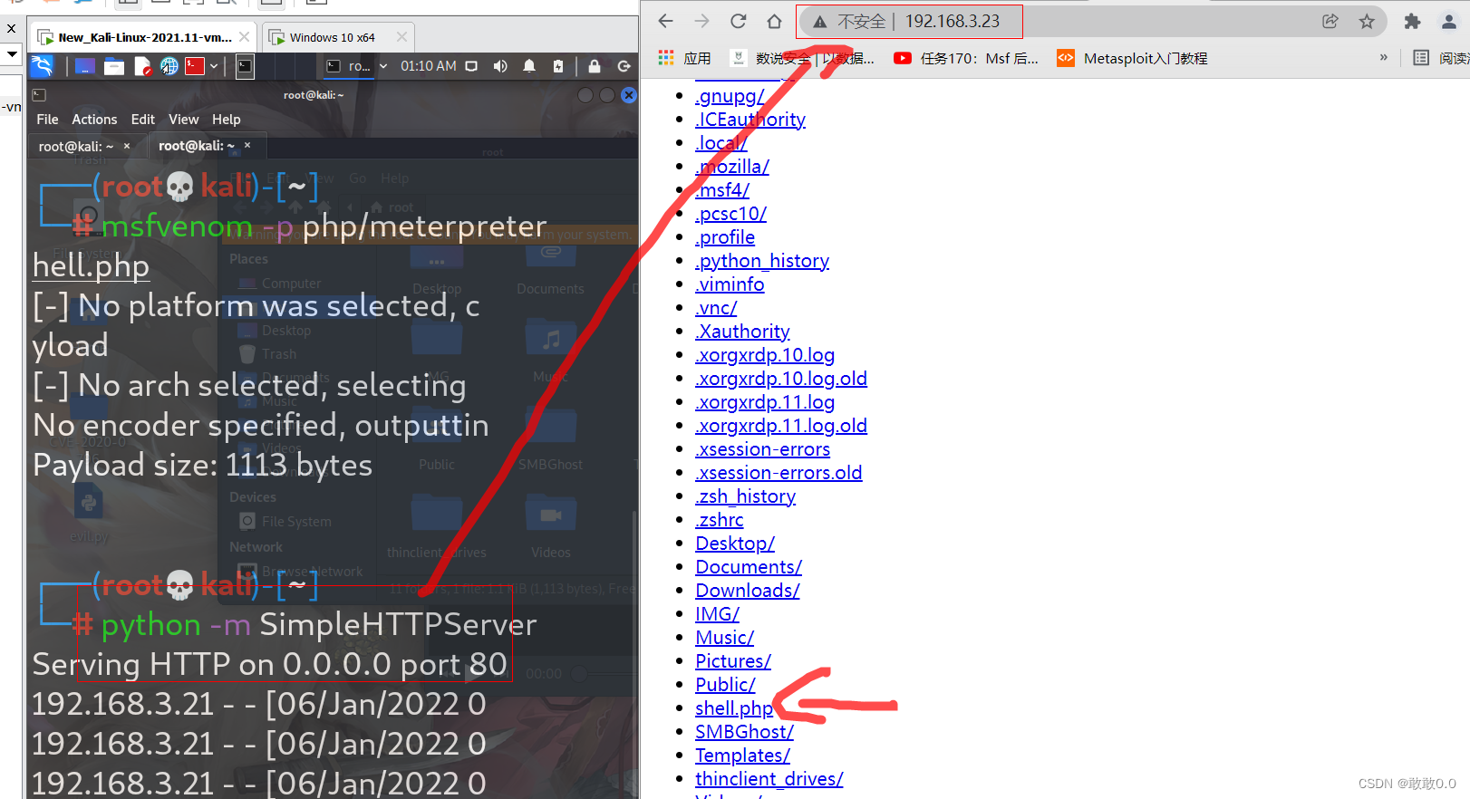Open the browser extensions puzzle icon
This screenshot has width=1470, height=799.
tap(1412, 21)
